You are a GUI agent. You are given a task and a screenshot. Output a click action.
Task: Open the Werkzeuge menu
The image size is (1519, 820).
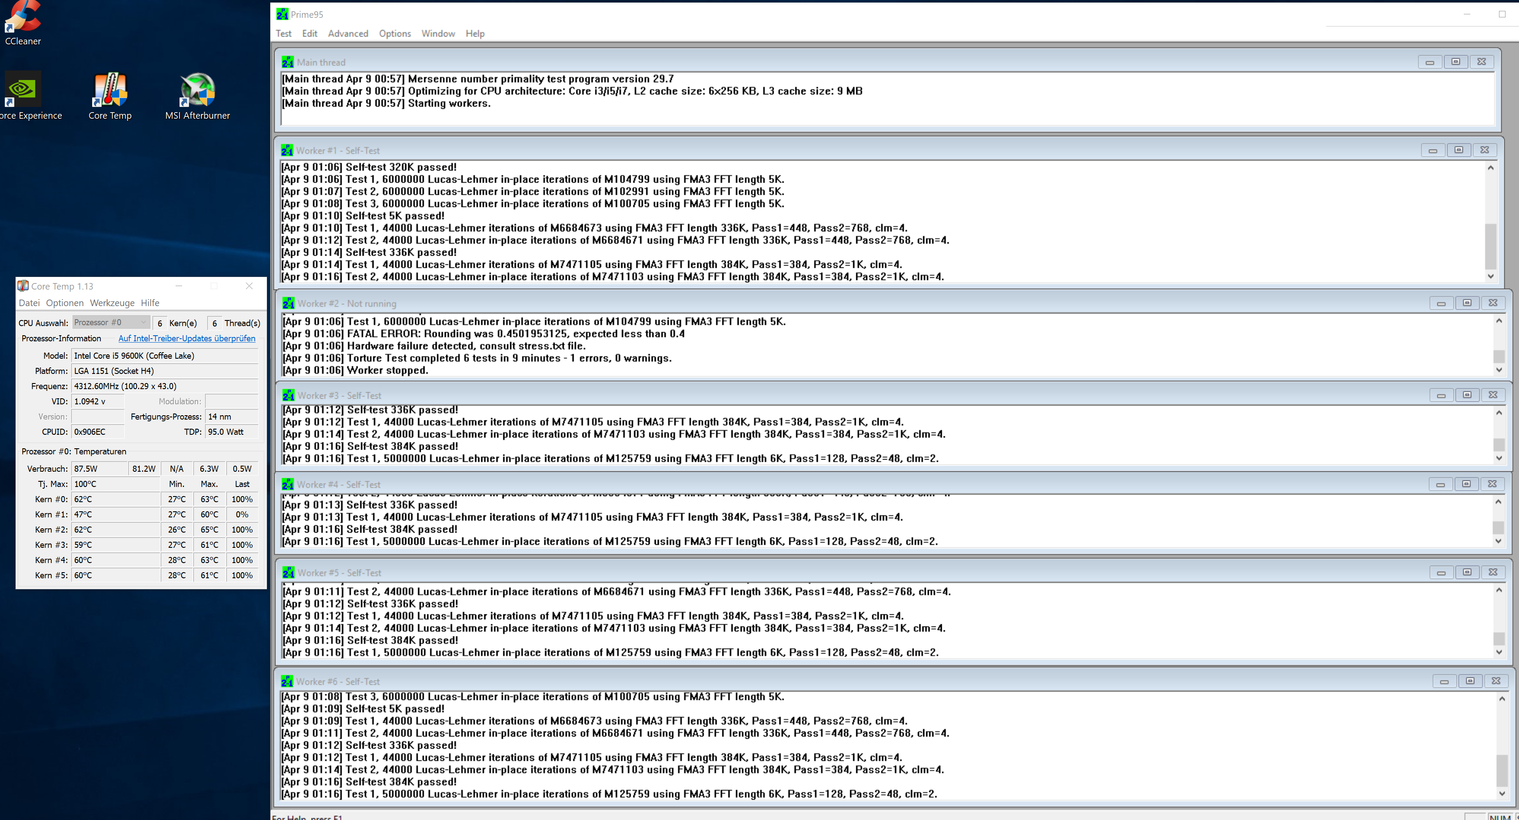tap(112, 303)
